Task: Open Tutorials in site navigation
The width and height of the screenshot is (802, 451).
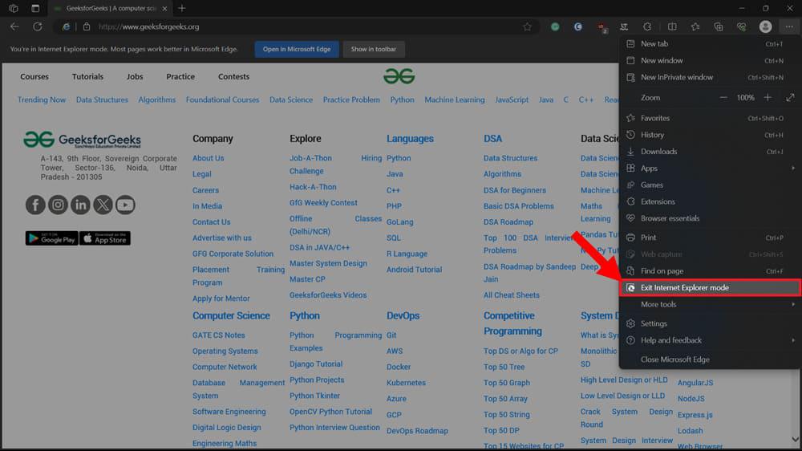Action: [87, 77]
